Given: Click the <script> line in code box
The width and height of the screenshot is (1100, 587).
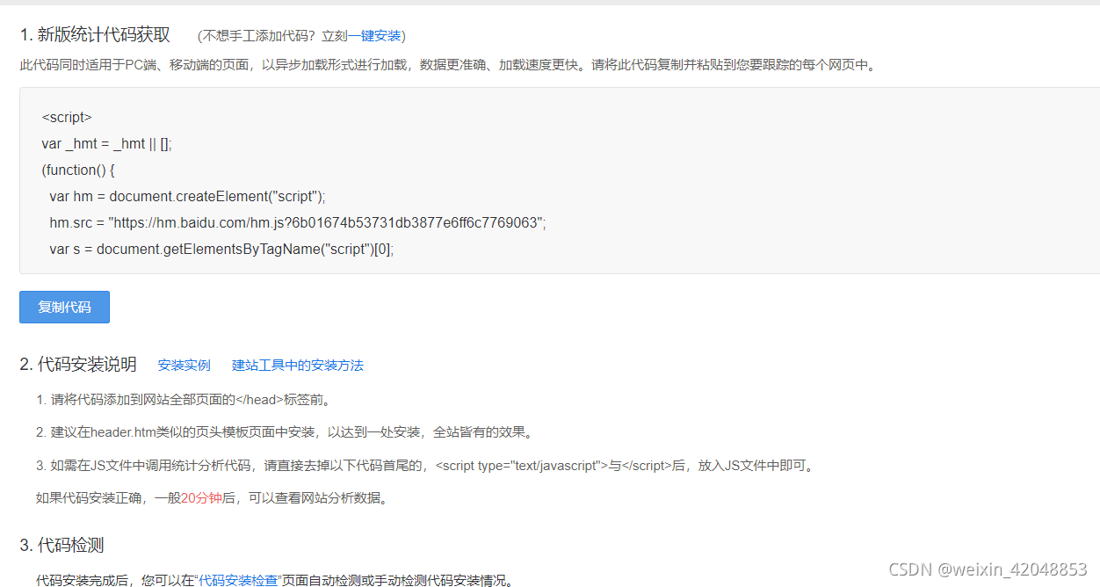Looking at the screenshot, I should tap(67, 117).
